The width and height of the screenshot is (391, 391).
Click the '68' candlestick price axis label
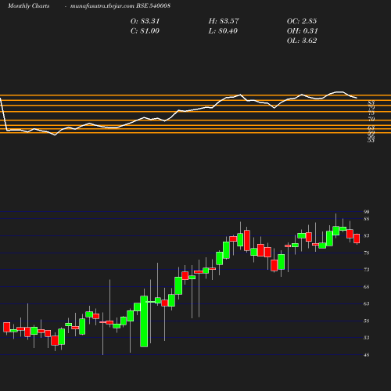[x=367, y=287]
